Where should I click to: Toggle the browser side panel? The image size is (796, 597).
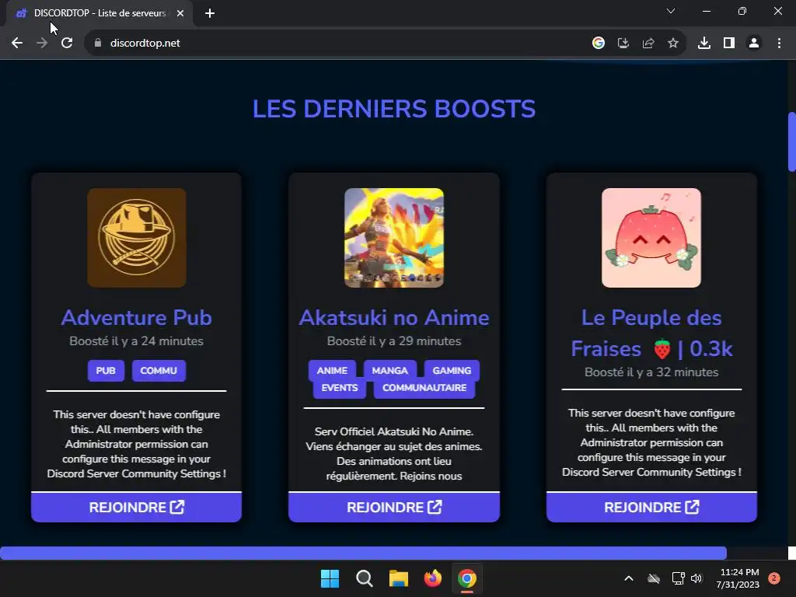(729, 44)
